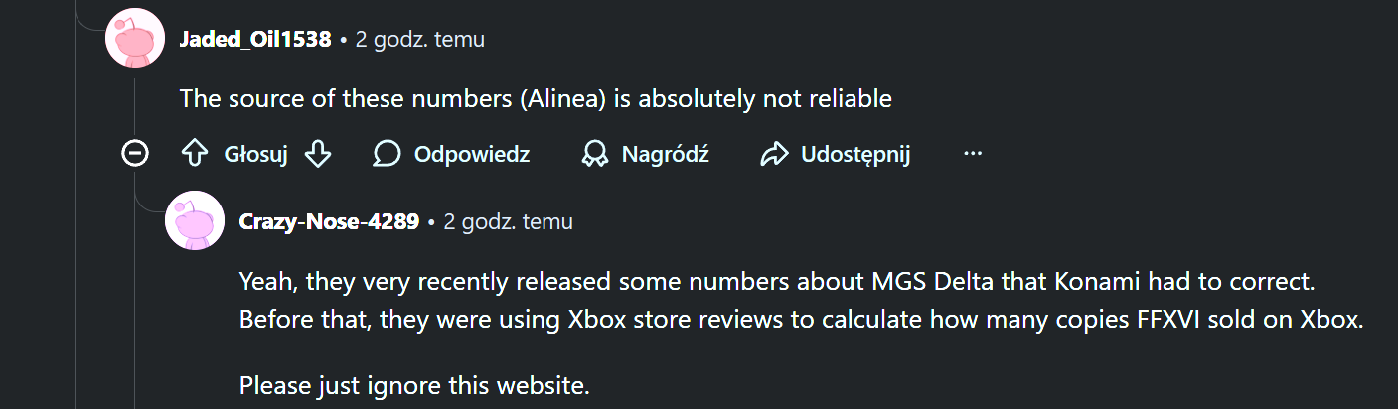Click the speech bubble reply icon

tap(387, 154)
